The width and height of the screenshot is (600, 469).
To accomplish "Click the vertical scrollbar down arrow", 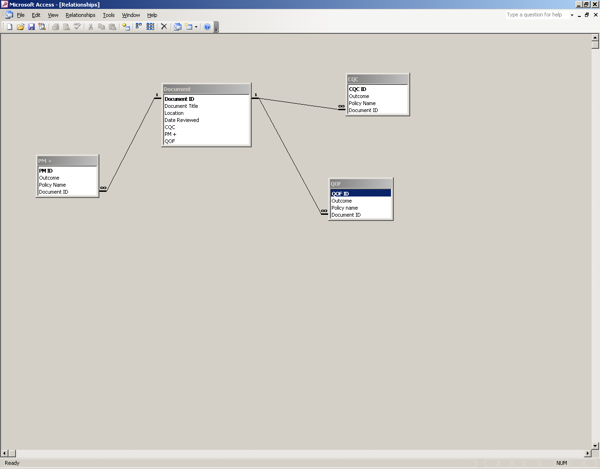I will 595,446.
